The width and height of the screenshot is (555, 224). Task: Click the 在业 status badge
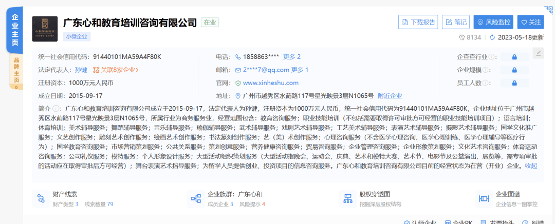pyautogui.click(x=210, y=23)
